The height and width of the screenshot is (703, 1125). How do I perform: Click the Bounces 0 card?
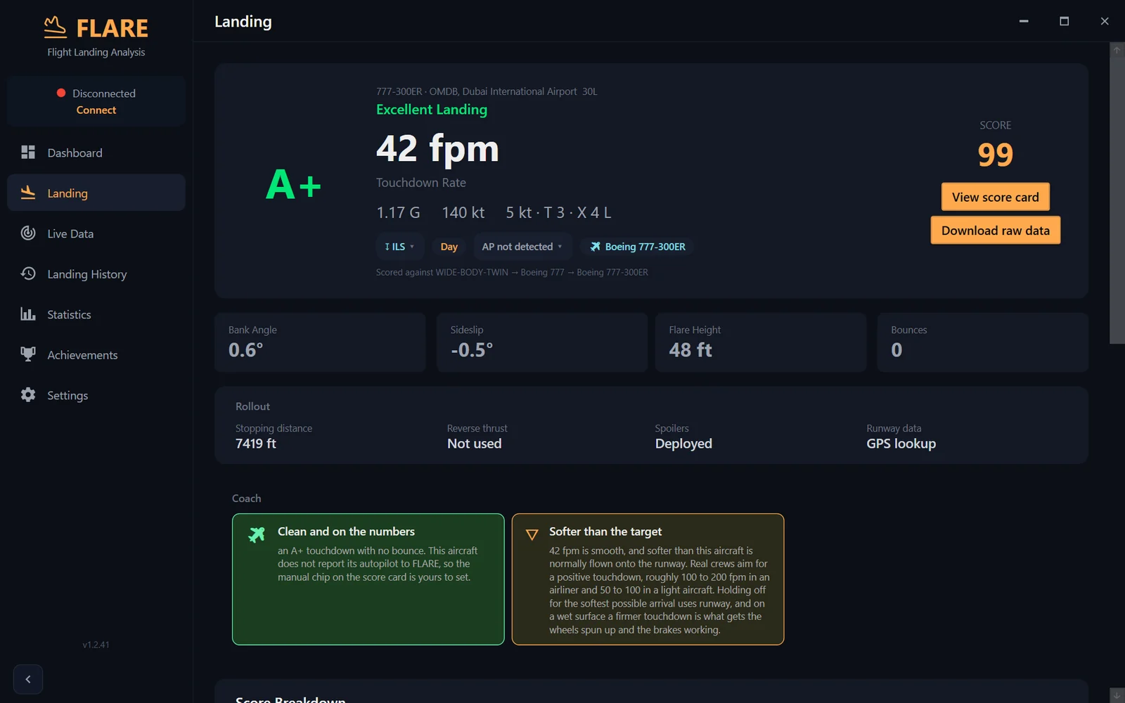pyautogui.click(x=982, y=342)
